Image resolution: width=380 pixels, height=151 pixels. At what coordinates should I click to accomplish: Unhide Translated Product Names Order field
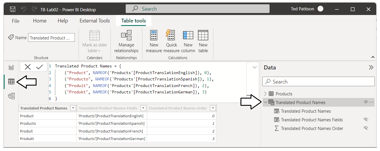(366, 128)
